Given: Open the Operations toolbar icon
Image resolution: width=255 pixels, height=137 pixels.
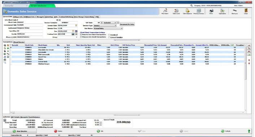Looking at the screenshot, I should [222, 12].
